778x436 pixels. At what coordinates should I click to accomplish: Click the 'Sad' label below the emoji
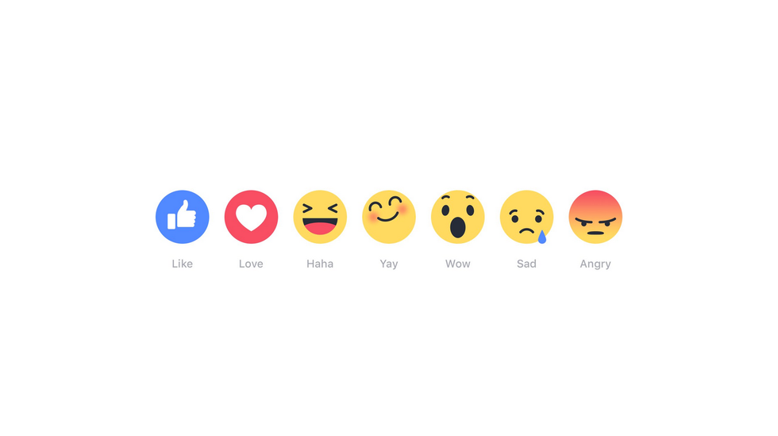[526, 264]
